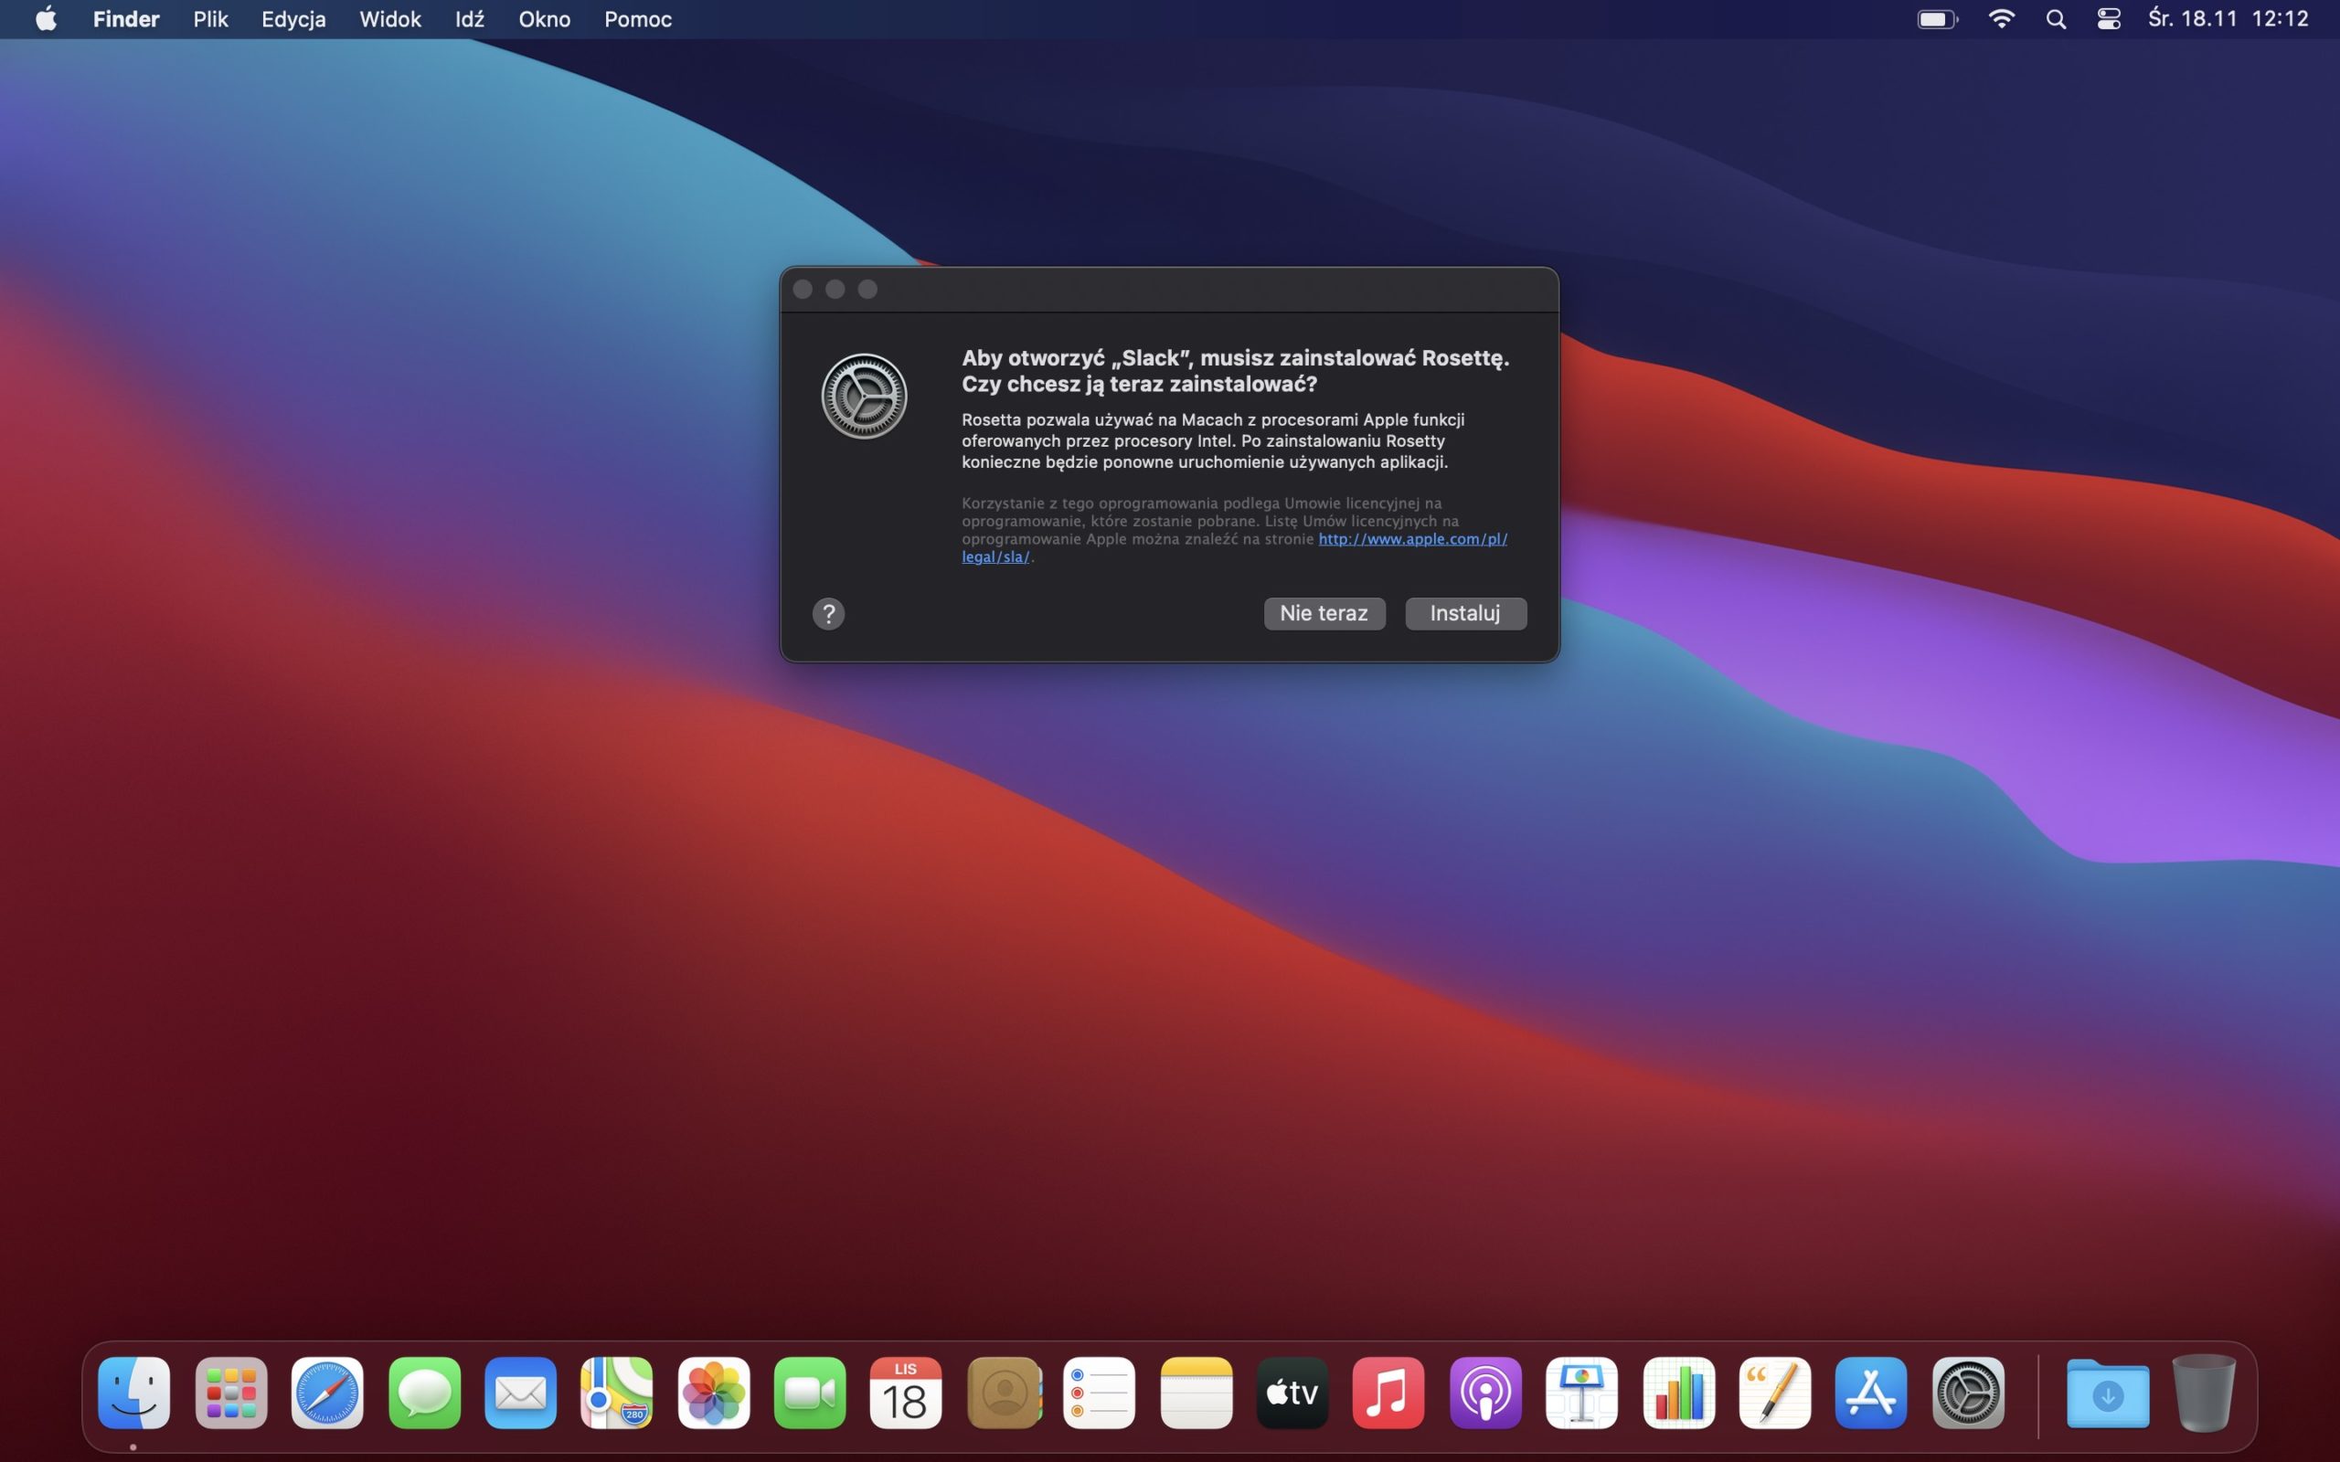Open Photos app in the Dock
The width and height of the screenshot is (2340, 1462).
[x=714, y=1393]
